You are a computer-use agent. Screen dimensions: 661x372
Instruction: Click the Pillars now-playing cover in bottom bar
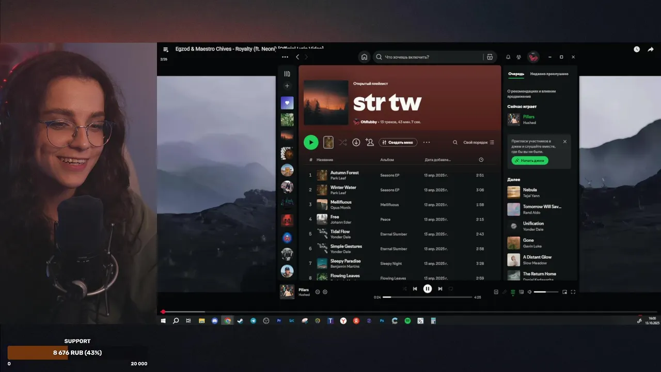click(287, 292)
